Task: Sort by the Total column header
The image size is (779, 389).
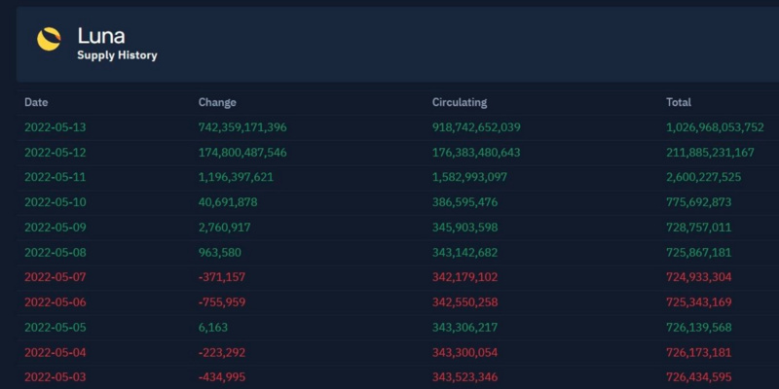Action: [x=679, y=102]
